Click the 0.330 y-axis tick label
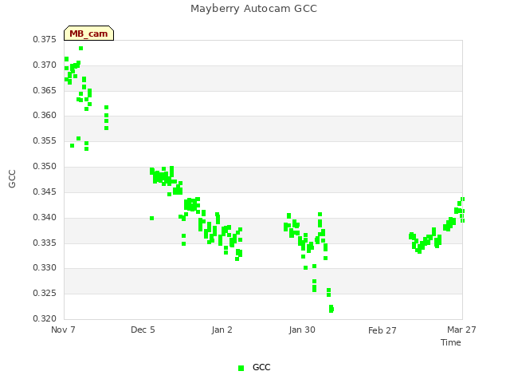 45,268
